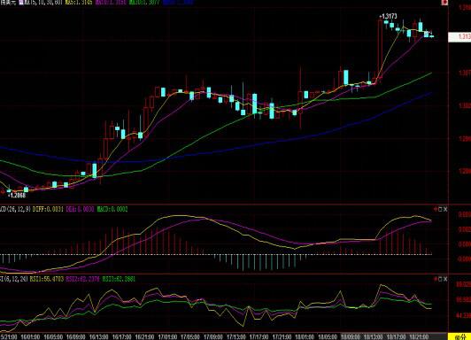Click the 18/17:00 time axis label
Image resolution: width=471 pixels, height=340 pixels.
coord(396,337)
